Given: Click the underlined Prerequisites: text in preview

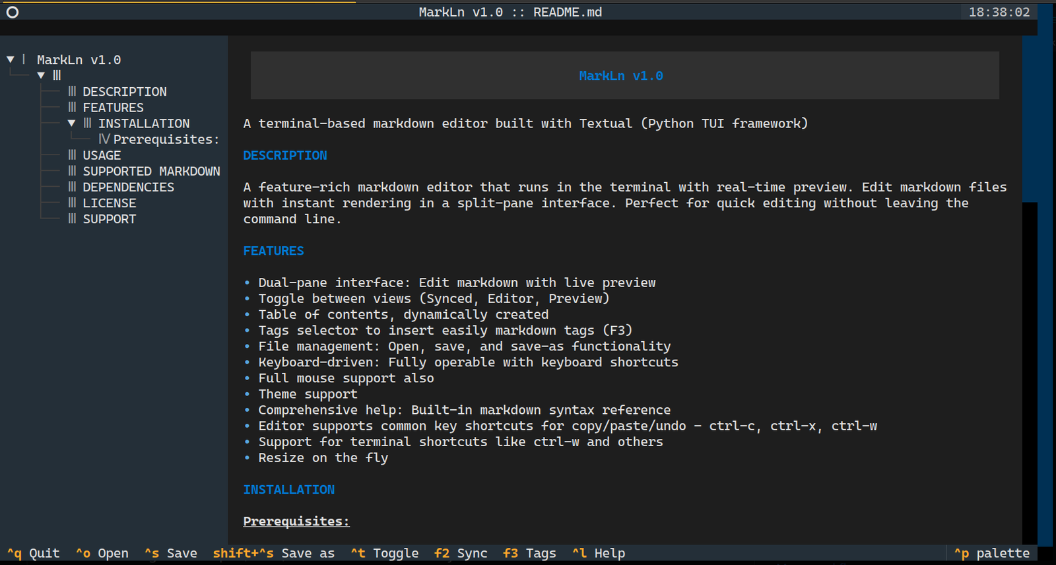Looking at the screenshot, I should coord(296,521).
